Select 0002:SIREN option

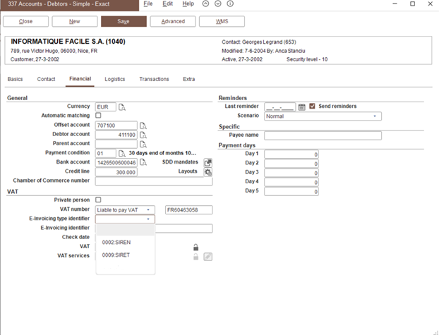tap(125, 243)
